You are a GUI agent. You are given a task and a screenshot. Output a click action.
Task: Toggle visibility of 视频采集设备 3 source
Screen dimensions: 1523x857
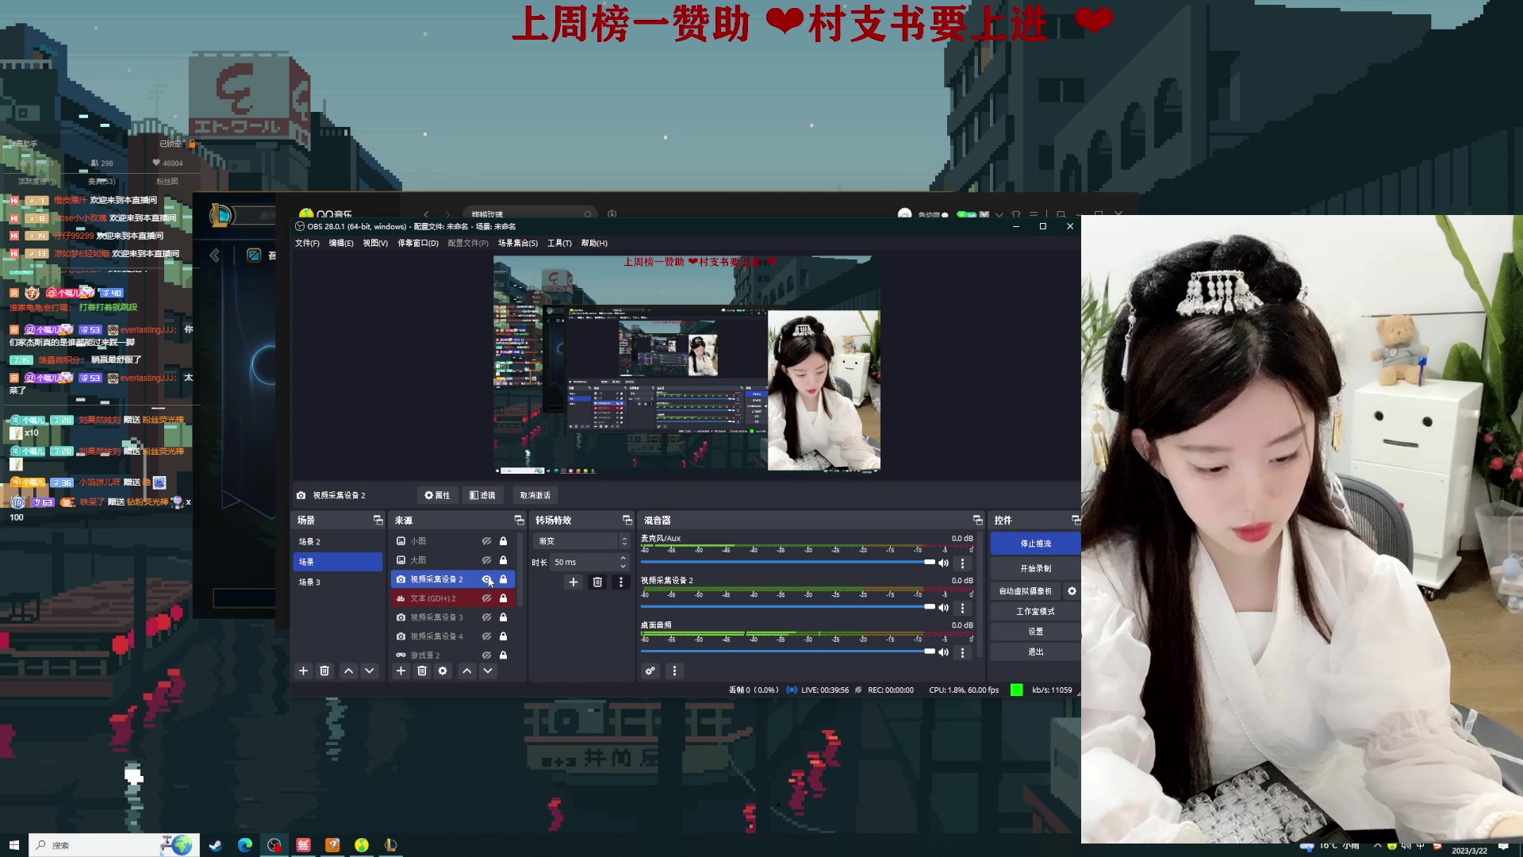pos(486,617)
